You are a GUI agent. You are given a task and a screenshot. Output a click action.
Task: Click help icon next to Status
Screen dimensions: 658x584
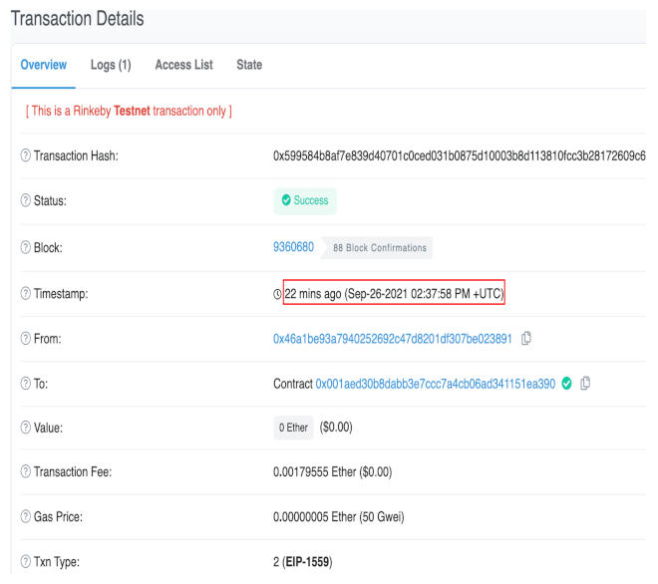point(25,201)
